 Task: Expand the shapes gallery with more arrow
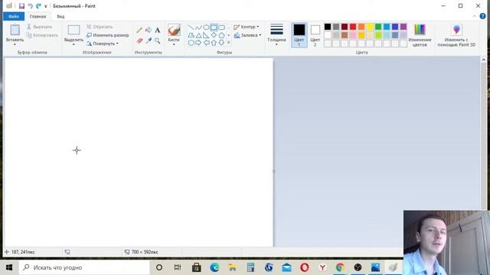click(229, 43)
